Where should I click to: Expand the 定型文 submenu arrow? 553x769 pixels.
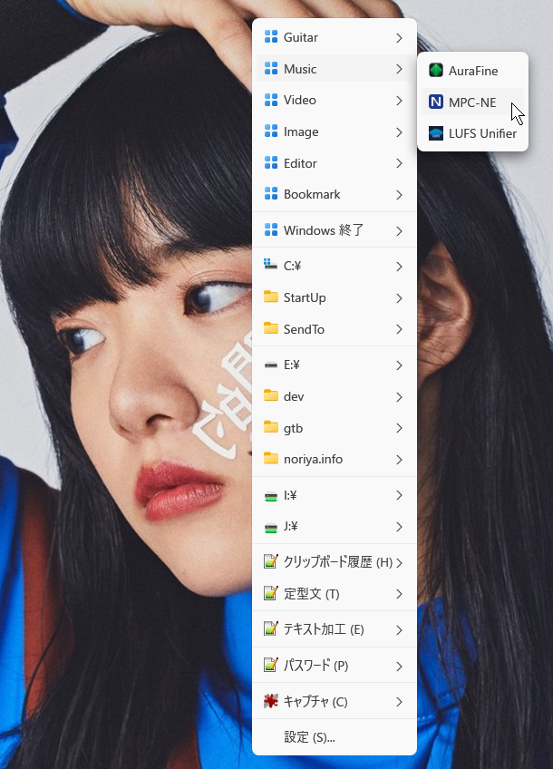coord(399,594)
